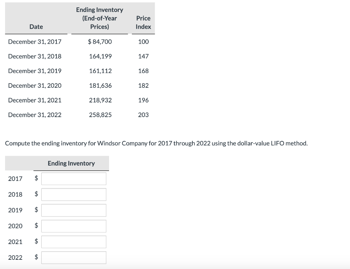Click the 2020 ending inventory input field

pos(73,226)
